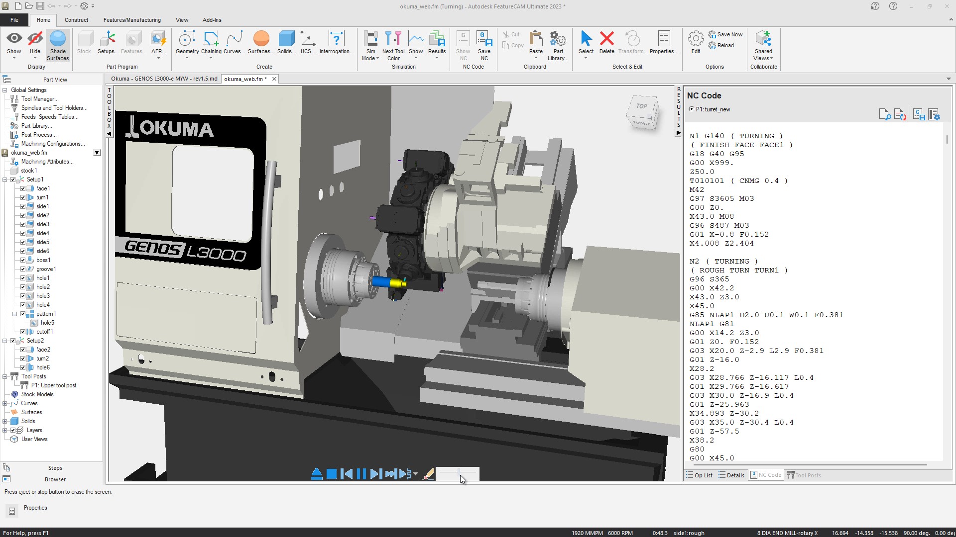Open the Results dropdown in Simulation
The height and width of the screenshot is (537, 956).
click(x=437, y=45)
